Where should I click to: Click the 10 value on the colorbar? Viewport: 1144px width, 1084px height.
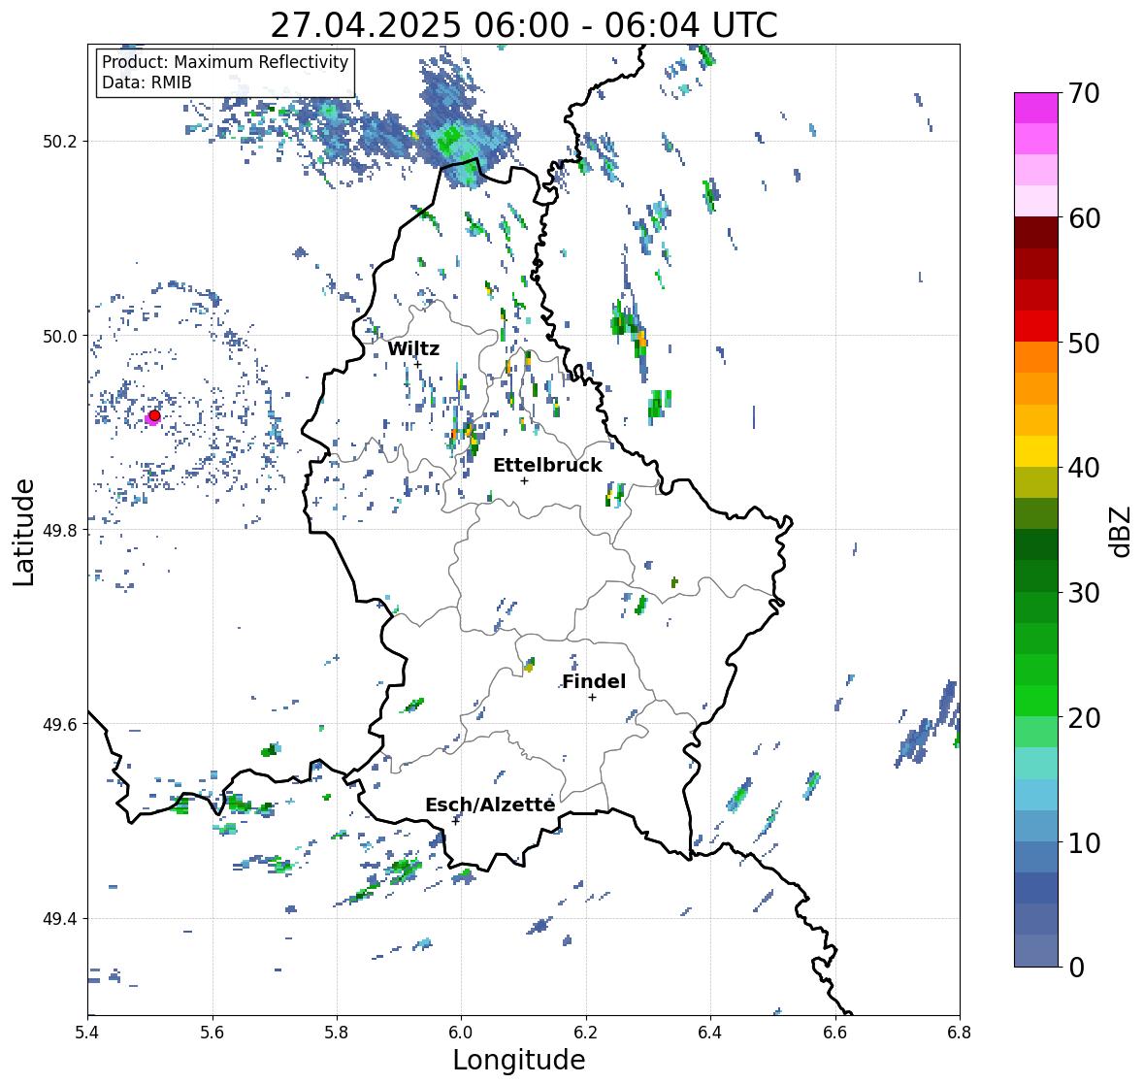[1084, 842]
